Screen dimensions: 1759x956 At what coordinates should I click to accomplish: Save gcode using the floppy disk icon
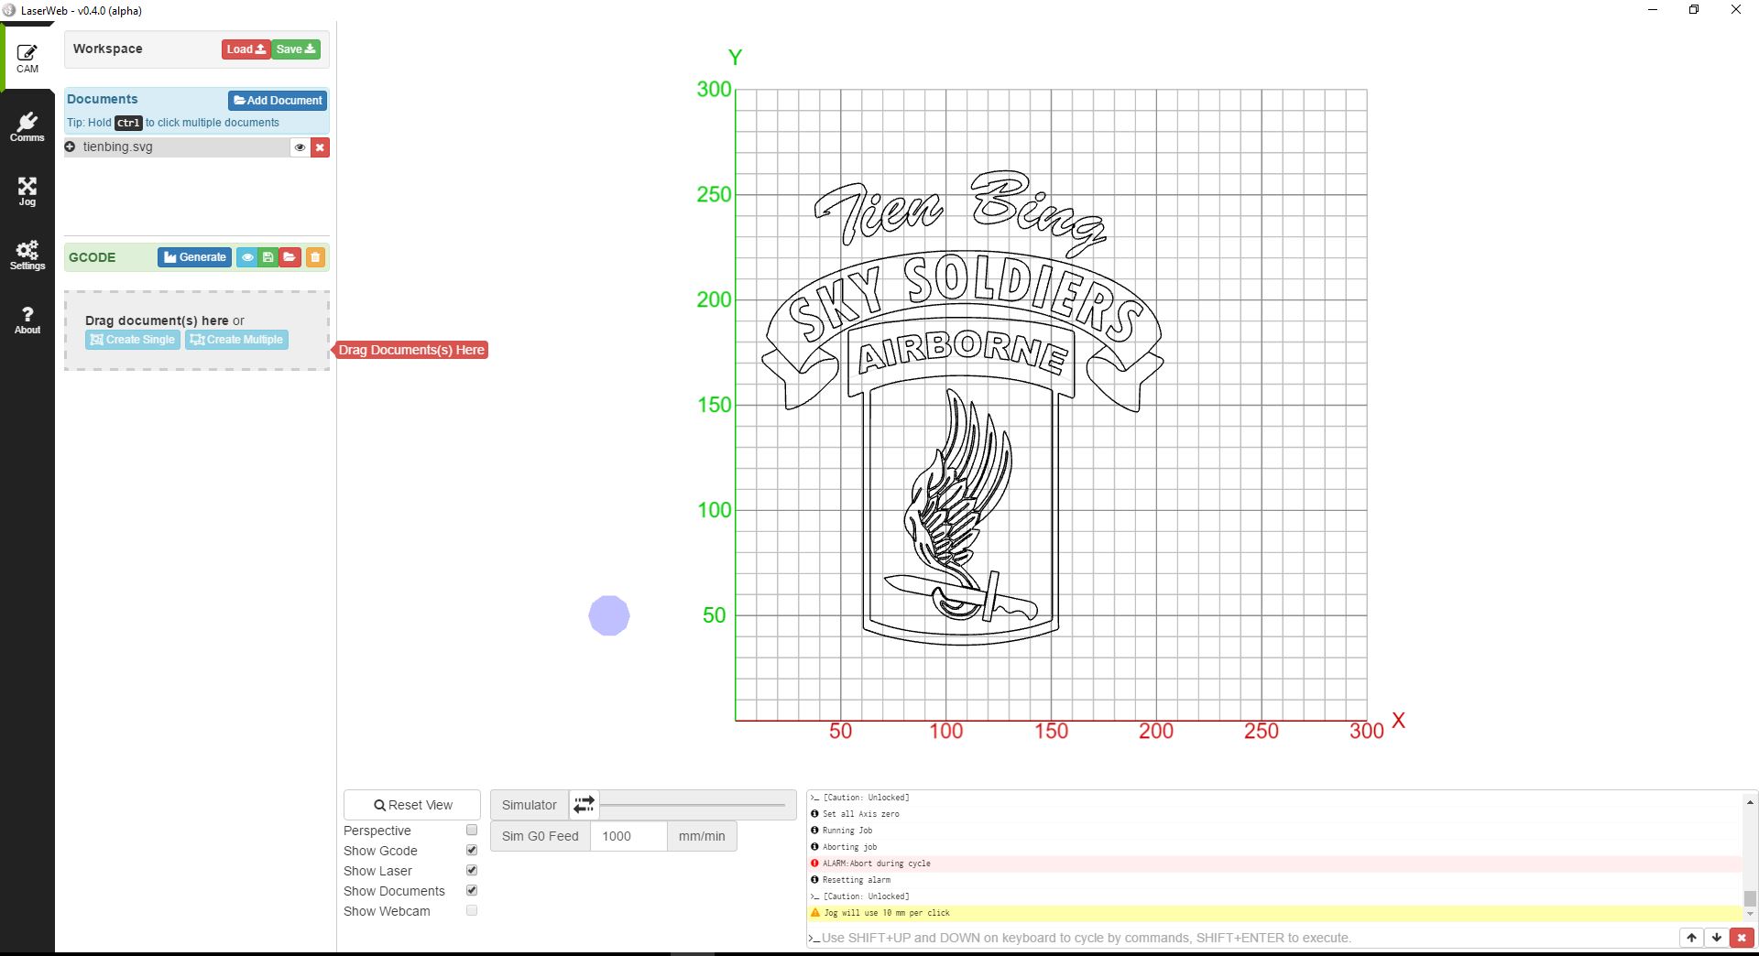coord(268,257)
